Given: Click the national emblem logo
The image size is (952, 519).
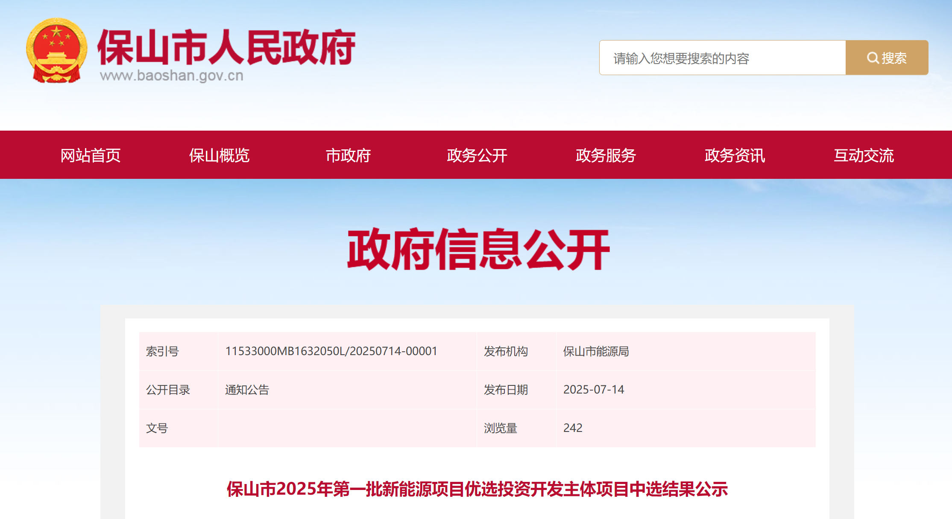Looking at the screenshot, I should [x=57, y=50].
